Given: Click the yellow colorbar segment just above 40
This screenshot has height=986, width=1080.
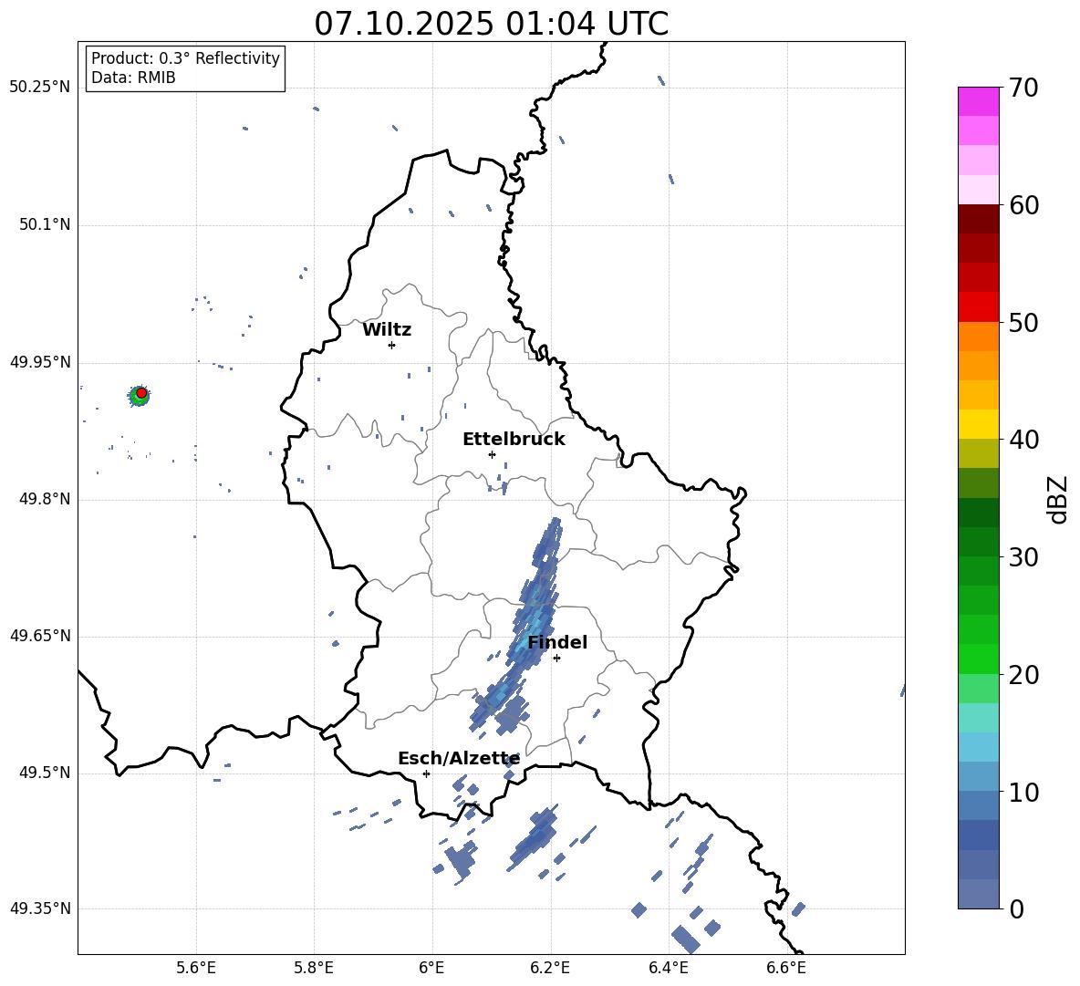Looking at the screenshot, I should [x=978, y=423].
